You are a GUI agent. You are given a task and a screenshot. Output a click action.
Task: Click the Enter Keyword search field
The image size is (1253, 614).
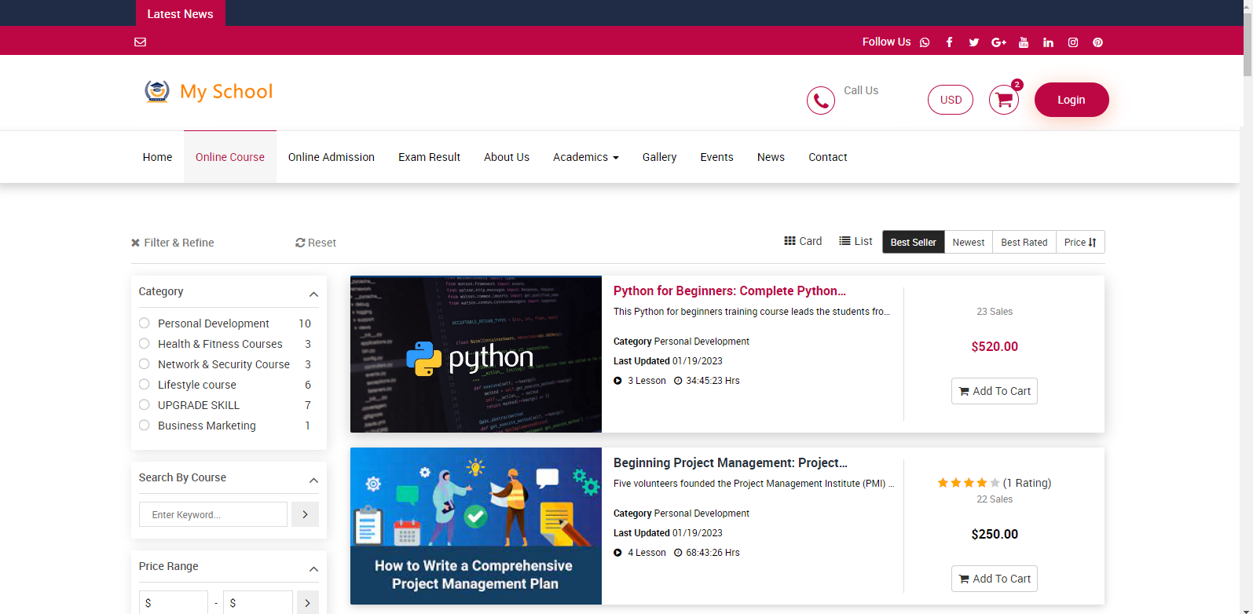tap(213, 515)
